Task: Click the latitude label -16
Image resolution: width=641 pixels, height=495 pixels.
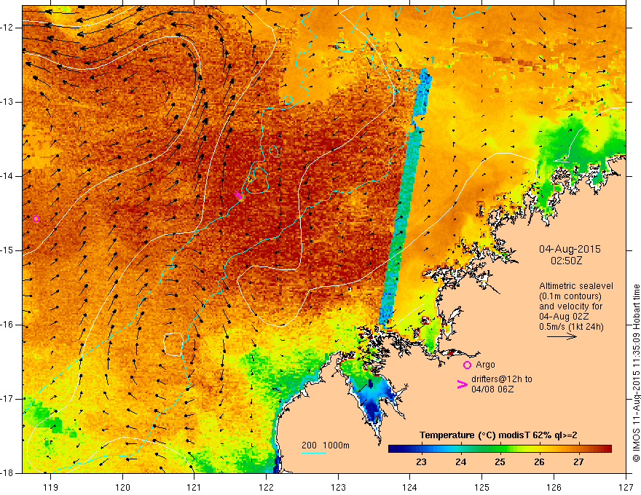Action: point(8,325)
